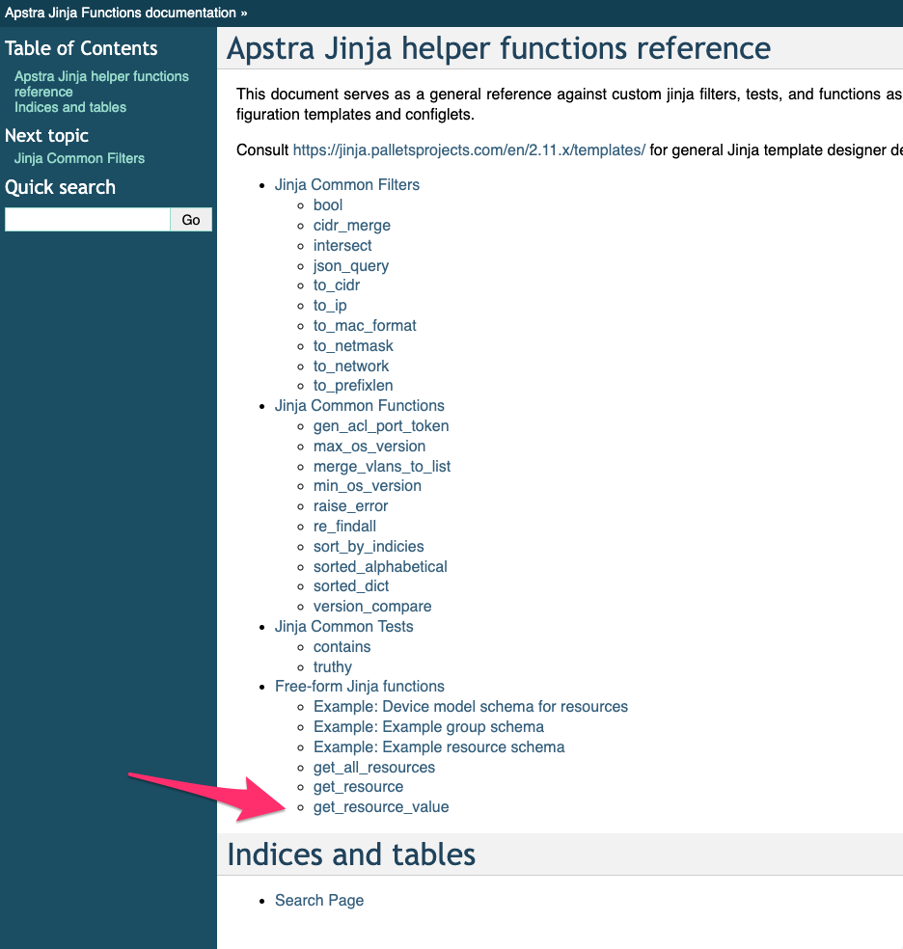This screenshot has width=903, height=949.
Task: Open the Jinja Common Filters section link
Action: point(347,184)
